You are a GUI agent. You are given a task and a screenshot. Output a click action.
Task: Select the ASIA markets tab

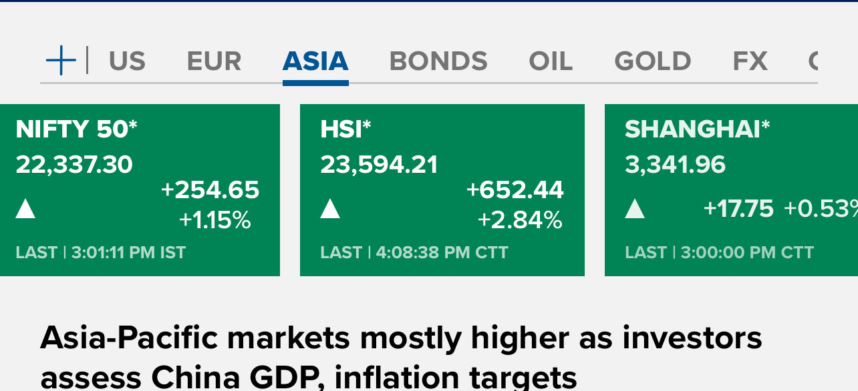[x=315, y=61]
